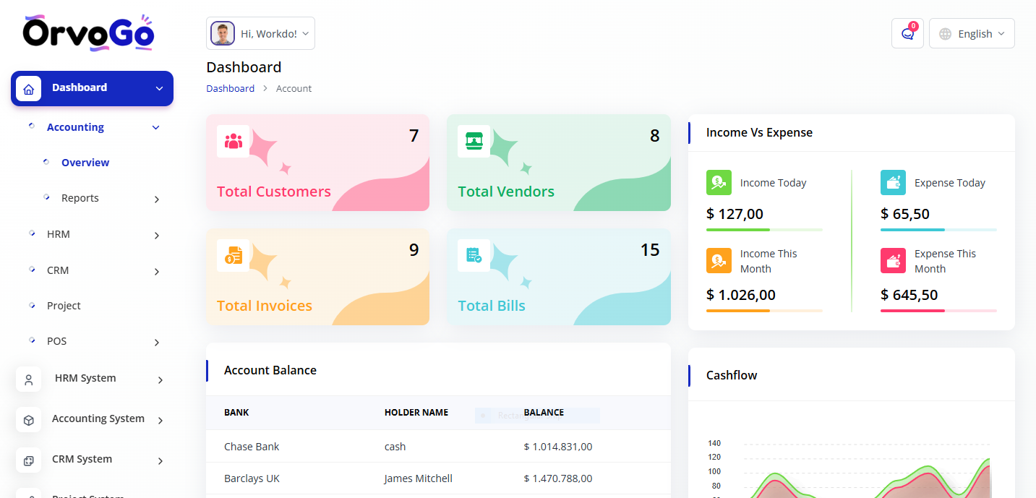Click the Income Today dollar icon
This screenshot has width=1036, height=498.
pyautogui.click(x=719, y=182)
